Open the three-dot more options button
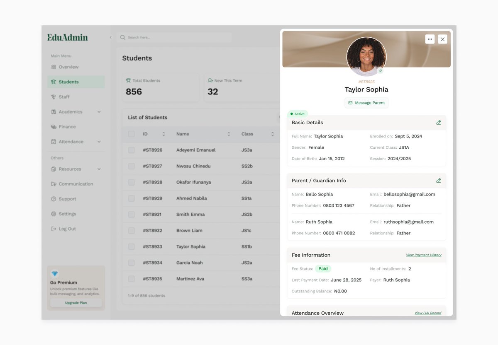The width and height of the screenshot is (498, 345). click(430, 39)
